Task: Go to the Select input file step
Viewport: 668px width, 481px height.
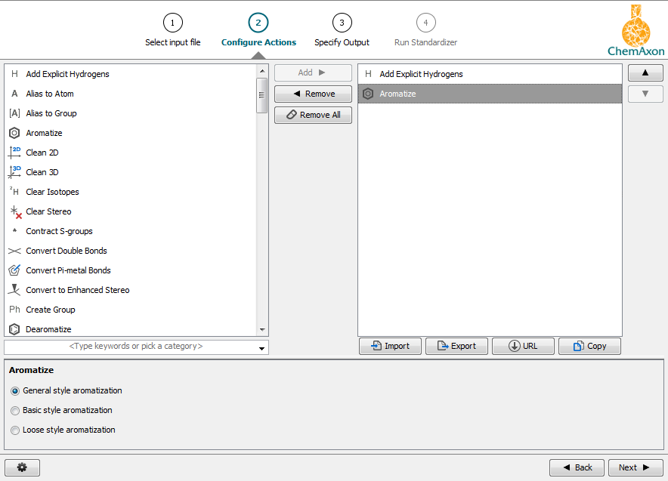Action: coord(173,23)
